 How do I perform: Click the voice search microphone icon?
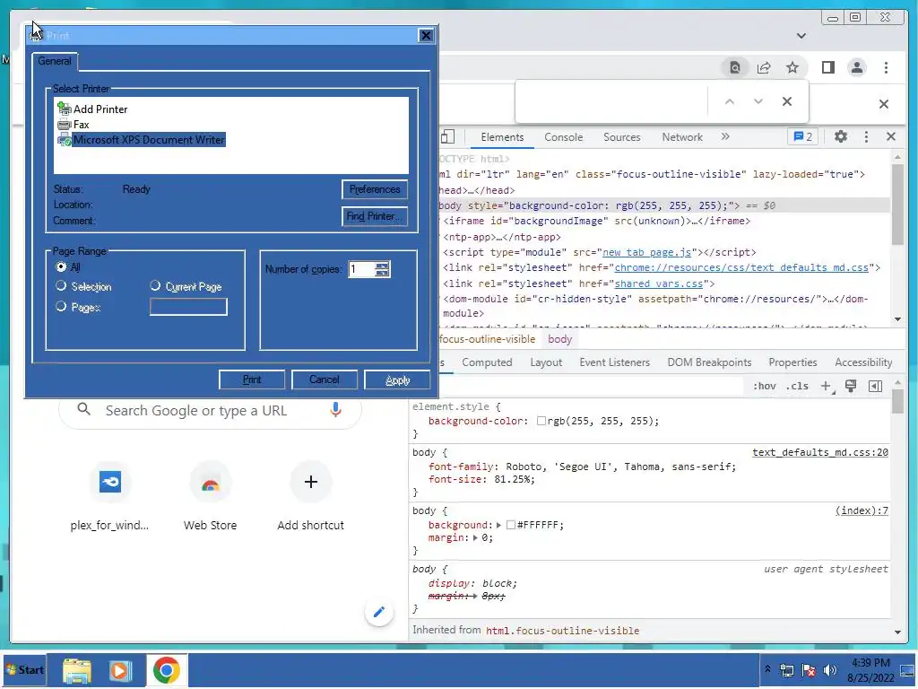coord(335,409)
